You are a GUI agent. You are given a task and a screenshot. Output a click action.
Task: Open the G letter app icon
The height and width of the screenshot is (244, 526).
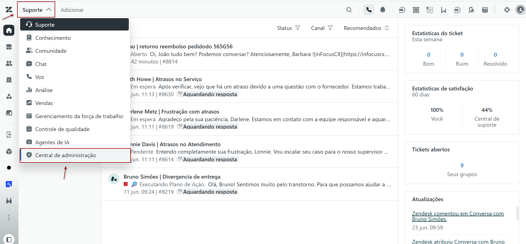pyautogui.click(x=471, y=10)
